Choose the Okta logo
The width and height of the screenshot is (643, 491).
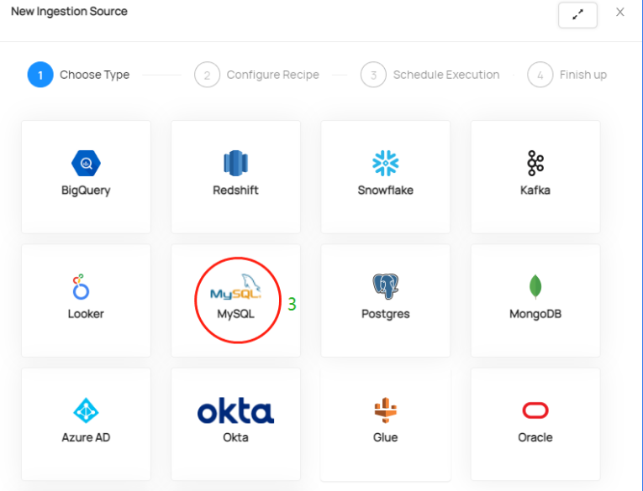click(x=235, y=411)
